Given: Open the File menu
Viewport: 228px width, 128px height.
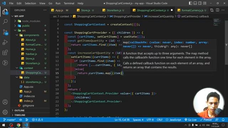Looking at the screenshot, I should coord(11,3).
